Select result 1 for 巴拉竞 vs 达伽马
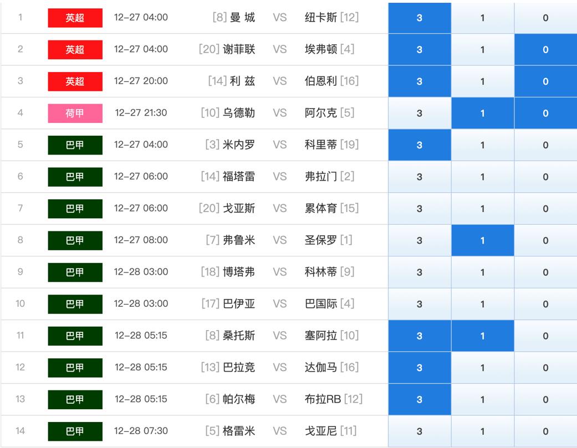The width and height of the screenshot is (577, 448). tap(482, 368)
